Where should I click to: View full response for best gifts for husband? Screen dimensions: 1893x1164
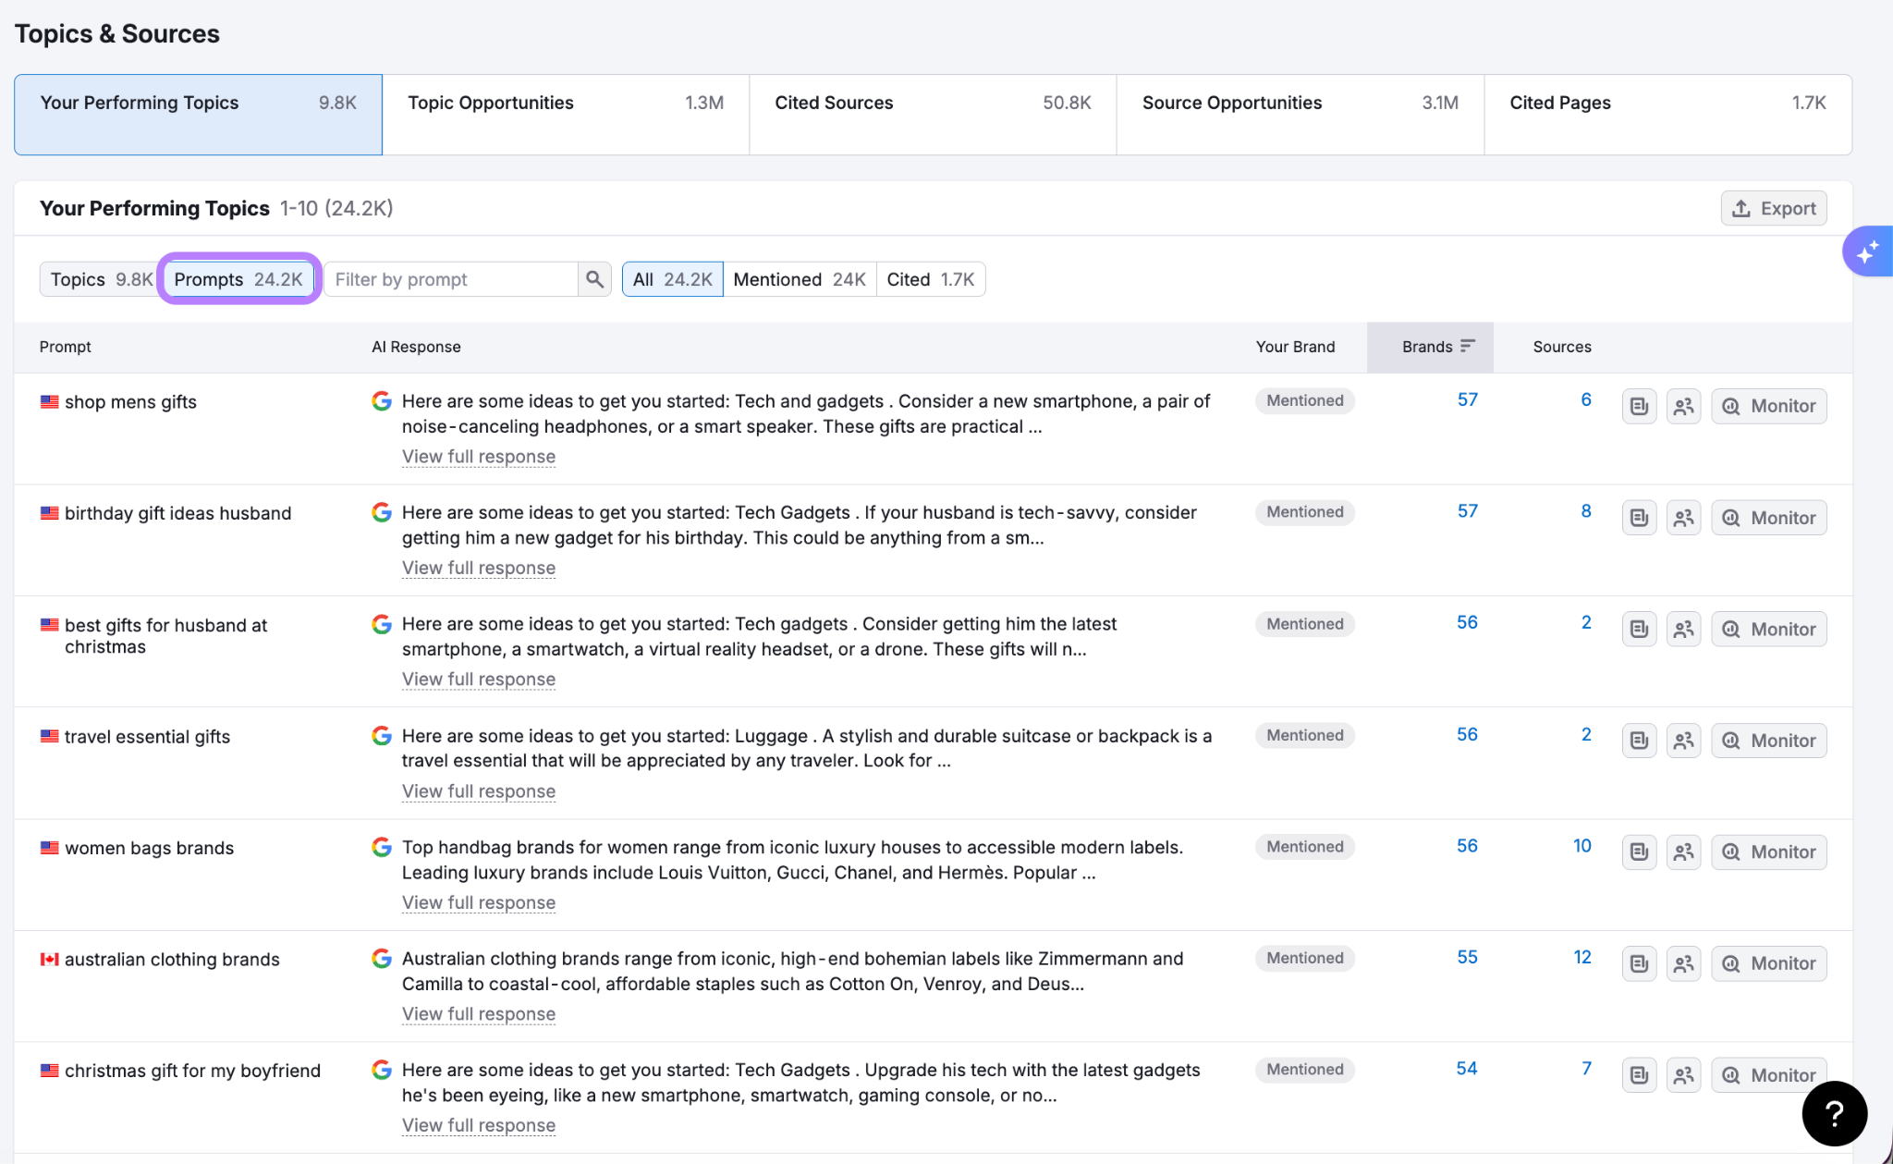click(x=479, y=680)
